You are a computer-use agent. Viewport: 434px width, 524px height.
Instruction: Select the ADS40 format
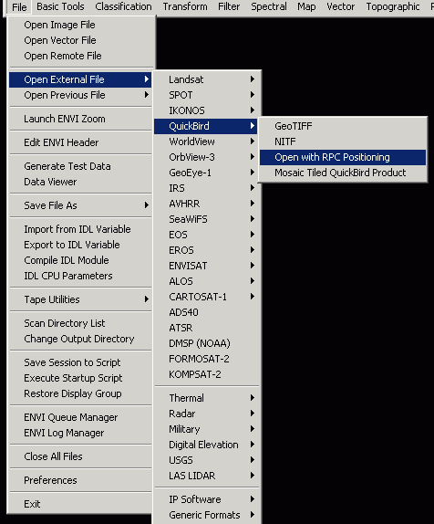click(206, 312)
